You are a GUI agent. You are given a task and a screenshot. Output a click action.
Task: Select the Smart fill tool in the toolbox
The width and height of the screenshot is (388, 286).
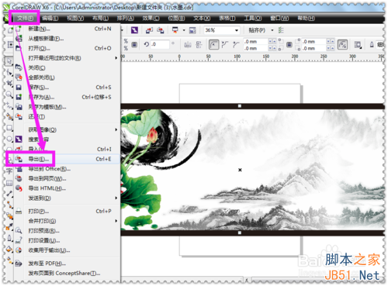point(9,116)
